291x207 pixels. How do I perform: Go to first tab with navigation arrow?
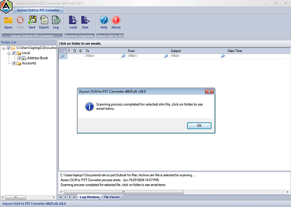61,197
